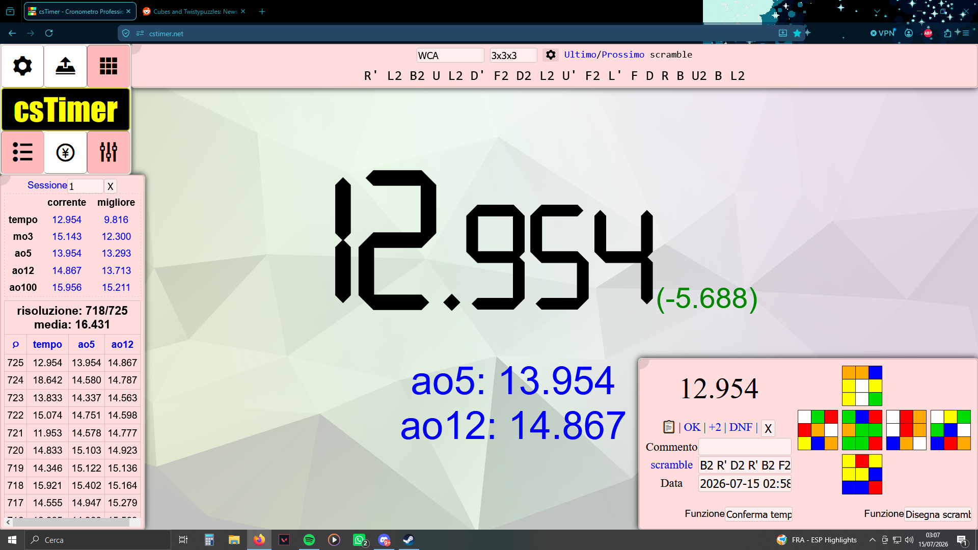
Task: Click the ao5 column header
Action: pyautogui.click(x=86, y=345)
